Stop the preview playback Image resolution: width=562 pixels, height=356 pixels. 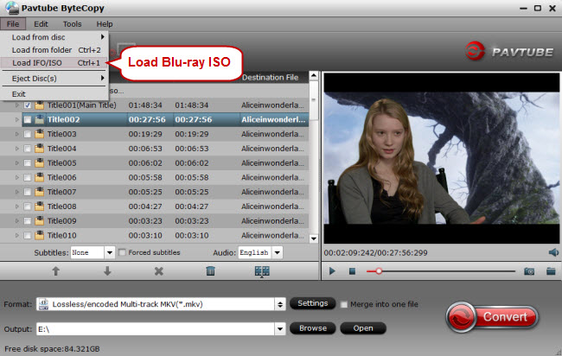coord(352,271)
